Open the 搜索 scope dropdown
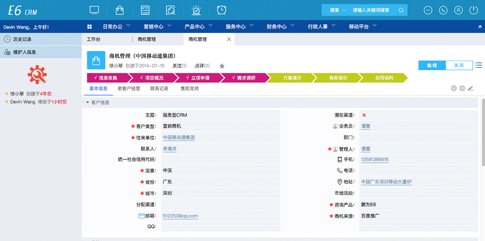485x241 pixels. (334, 10)
